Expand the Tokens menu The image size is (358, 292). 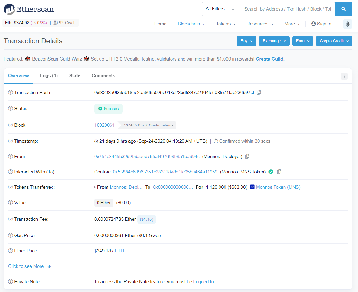226,24
